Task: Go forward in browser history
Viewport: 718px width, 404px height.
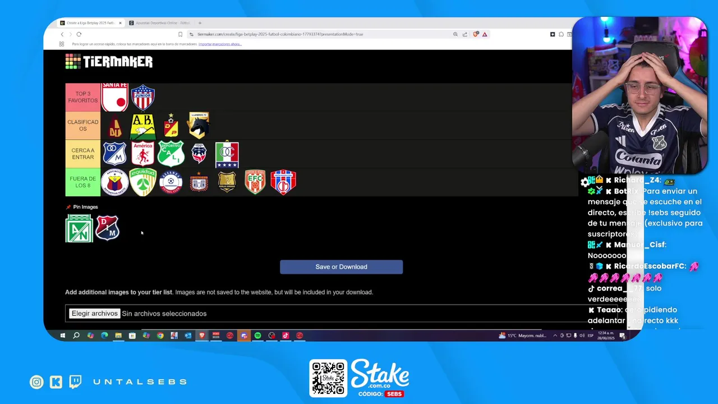Action: click(70, 34)
